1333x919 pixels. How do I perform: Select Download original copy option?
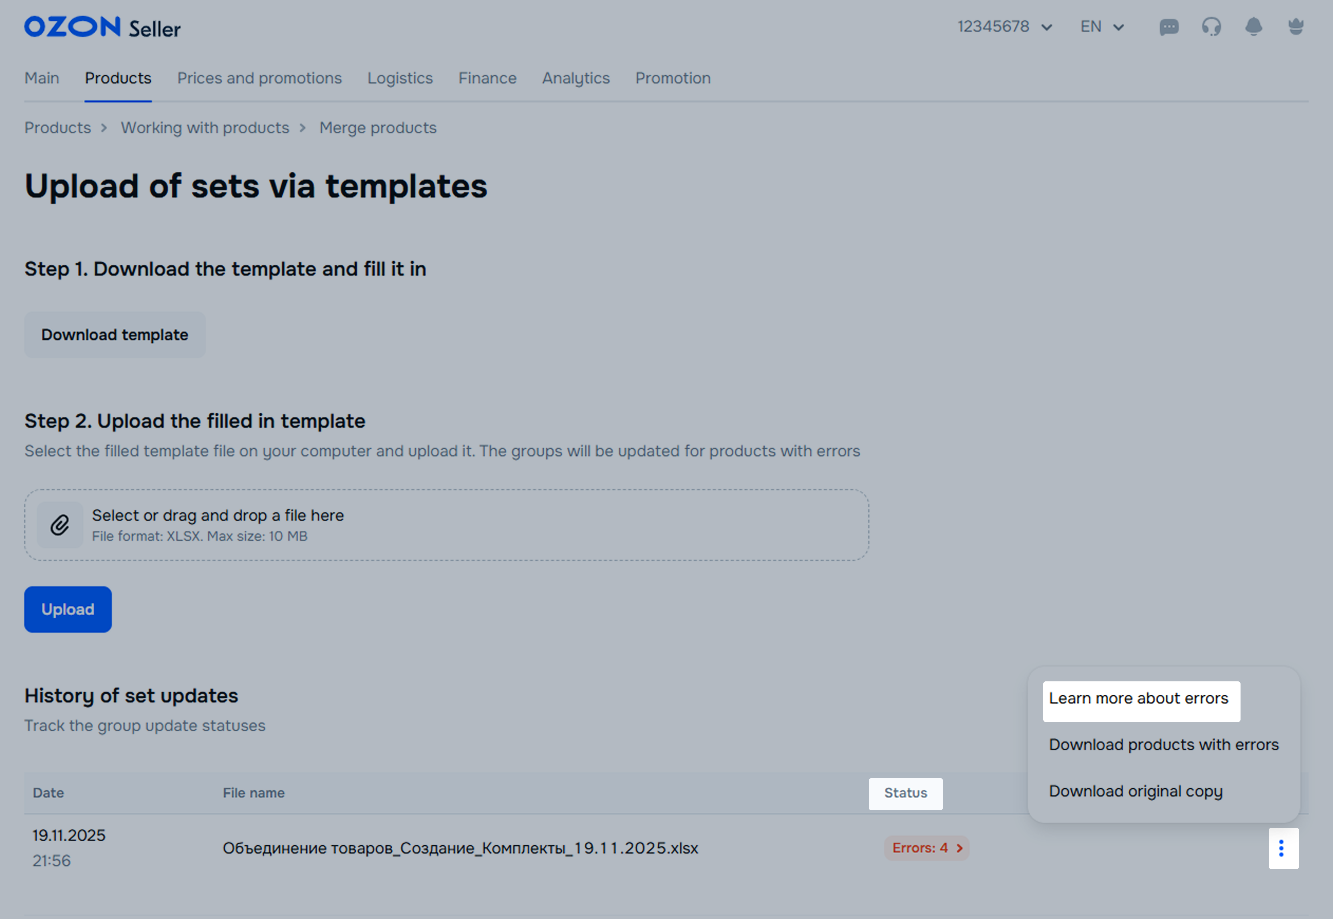[x=1135, y=792]
